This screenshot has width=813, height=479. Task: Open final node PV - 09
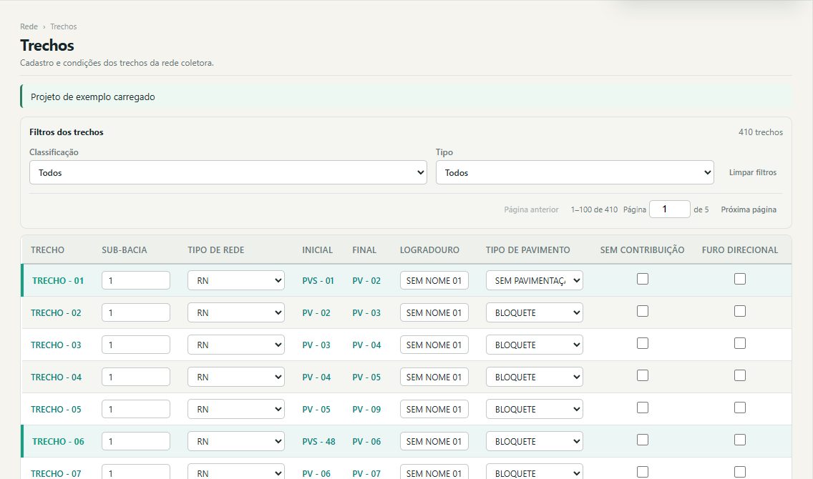click(x=366, y=409)
